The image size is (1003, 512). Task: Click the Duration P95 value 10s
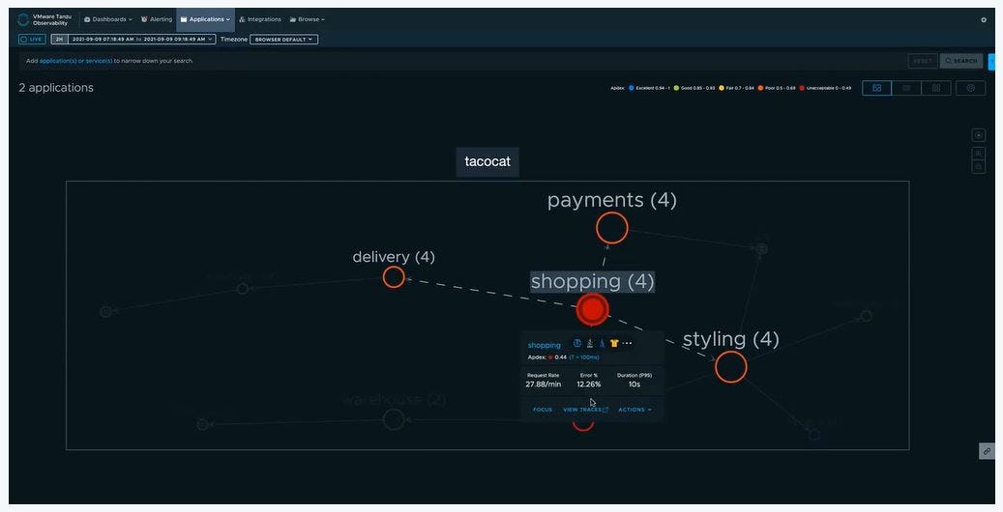pos(634,384)
